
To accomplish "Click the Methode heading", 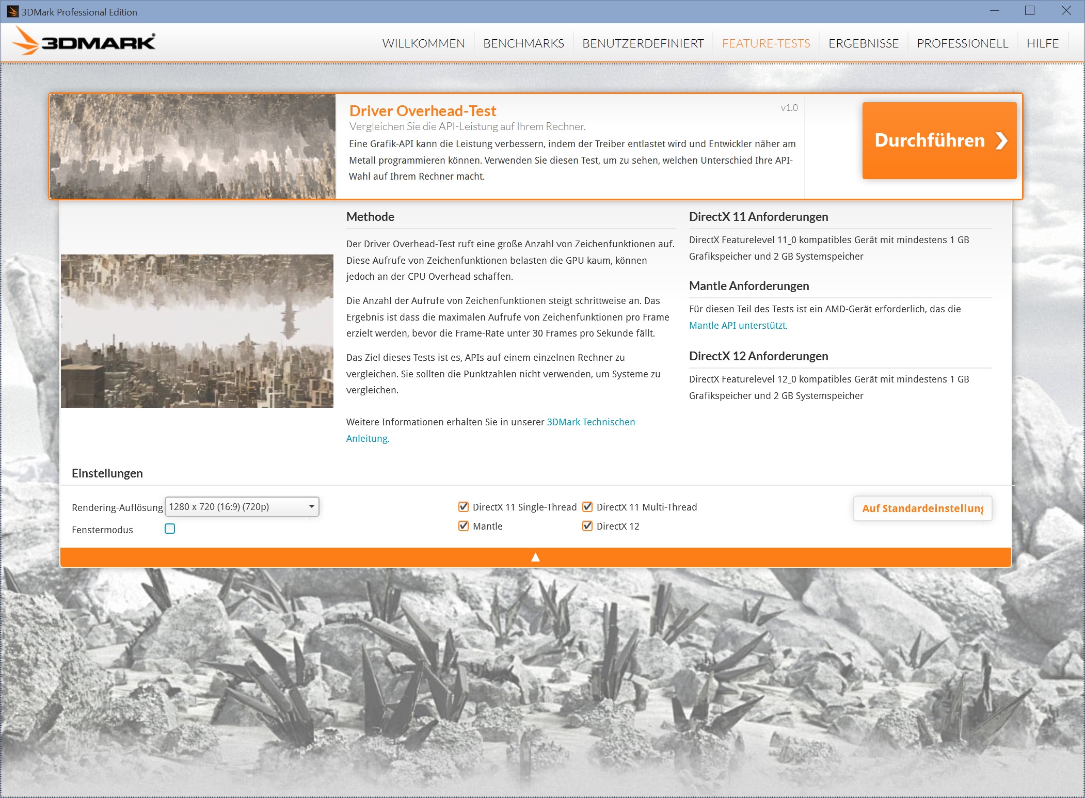I will coord(370,217).
